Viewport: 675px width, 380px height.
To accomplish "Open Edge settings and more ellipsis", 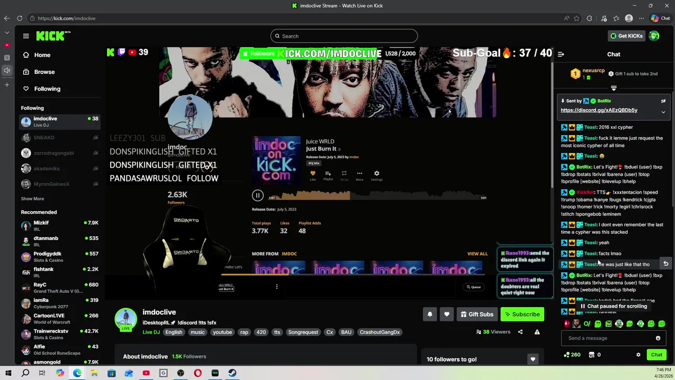I will [x=641, y=18].
